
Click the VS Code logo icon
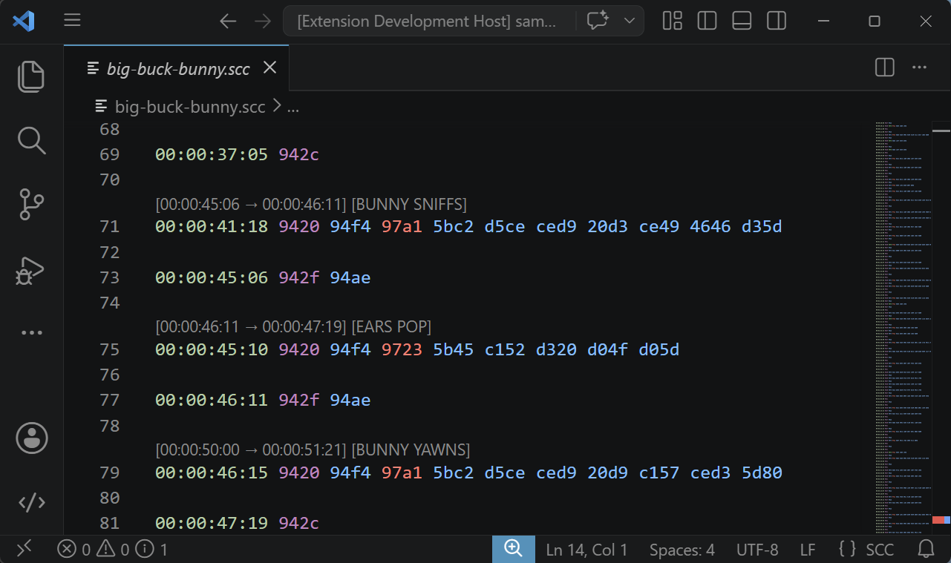pyautogui.click(x=23, y=21)
